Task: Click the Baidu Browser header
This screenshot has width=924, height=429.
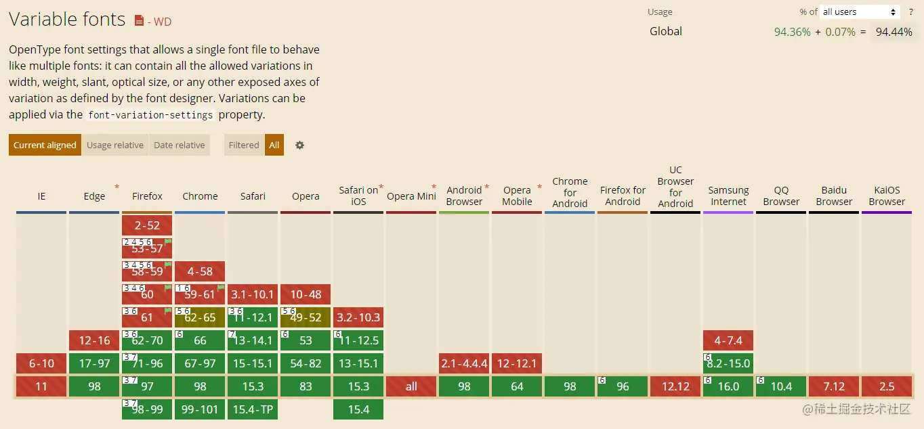Action: [x=834, y=196]
